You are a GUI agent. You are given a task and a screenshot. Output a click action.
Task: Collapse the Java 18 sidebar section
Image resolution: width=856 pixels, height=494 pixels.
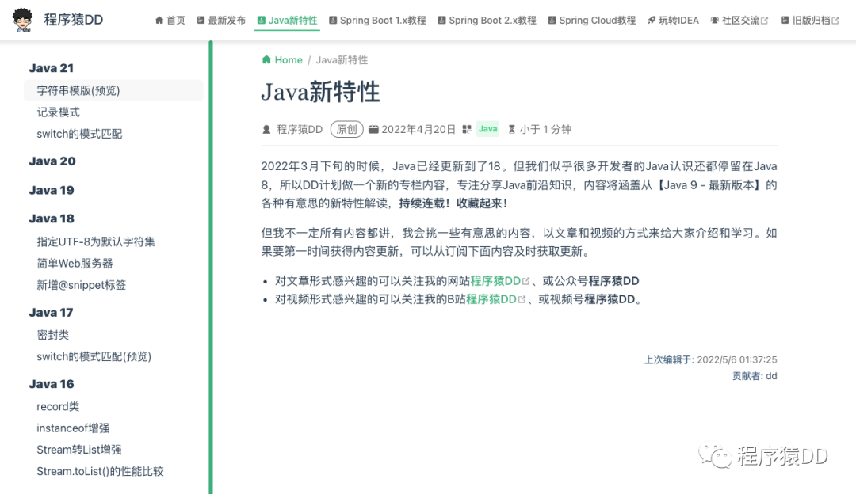(52, 218)
